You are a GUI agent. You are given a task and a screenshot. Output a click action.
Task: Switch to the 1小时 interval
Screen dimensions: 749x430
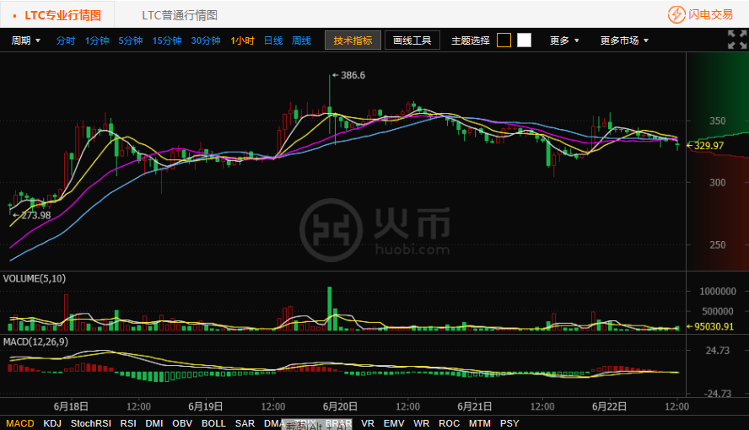tap(242, 40)
